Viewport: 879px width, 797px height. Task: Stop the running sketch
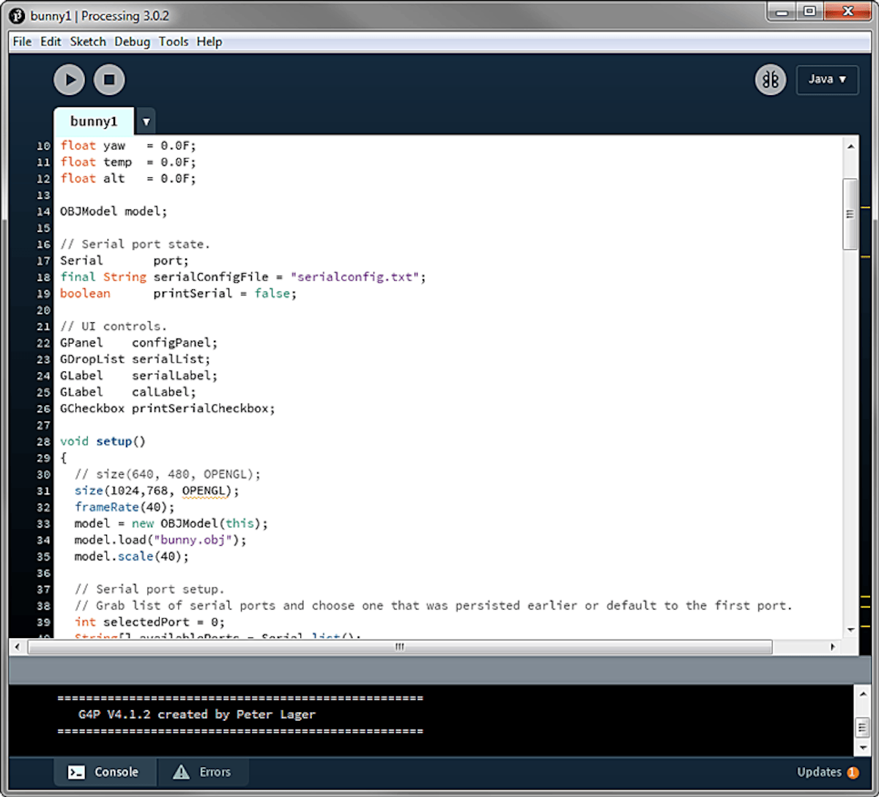pos(109,79)
